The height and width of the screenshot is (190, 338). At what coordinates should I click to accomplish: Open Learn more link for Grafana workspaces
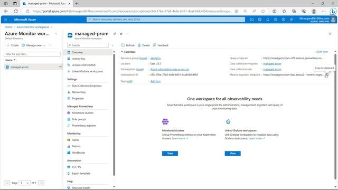point(257,138)
